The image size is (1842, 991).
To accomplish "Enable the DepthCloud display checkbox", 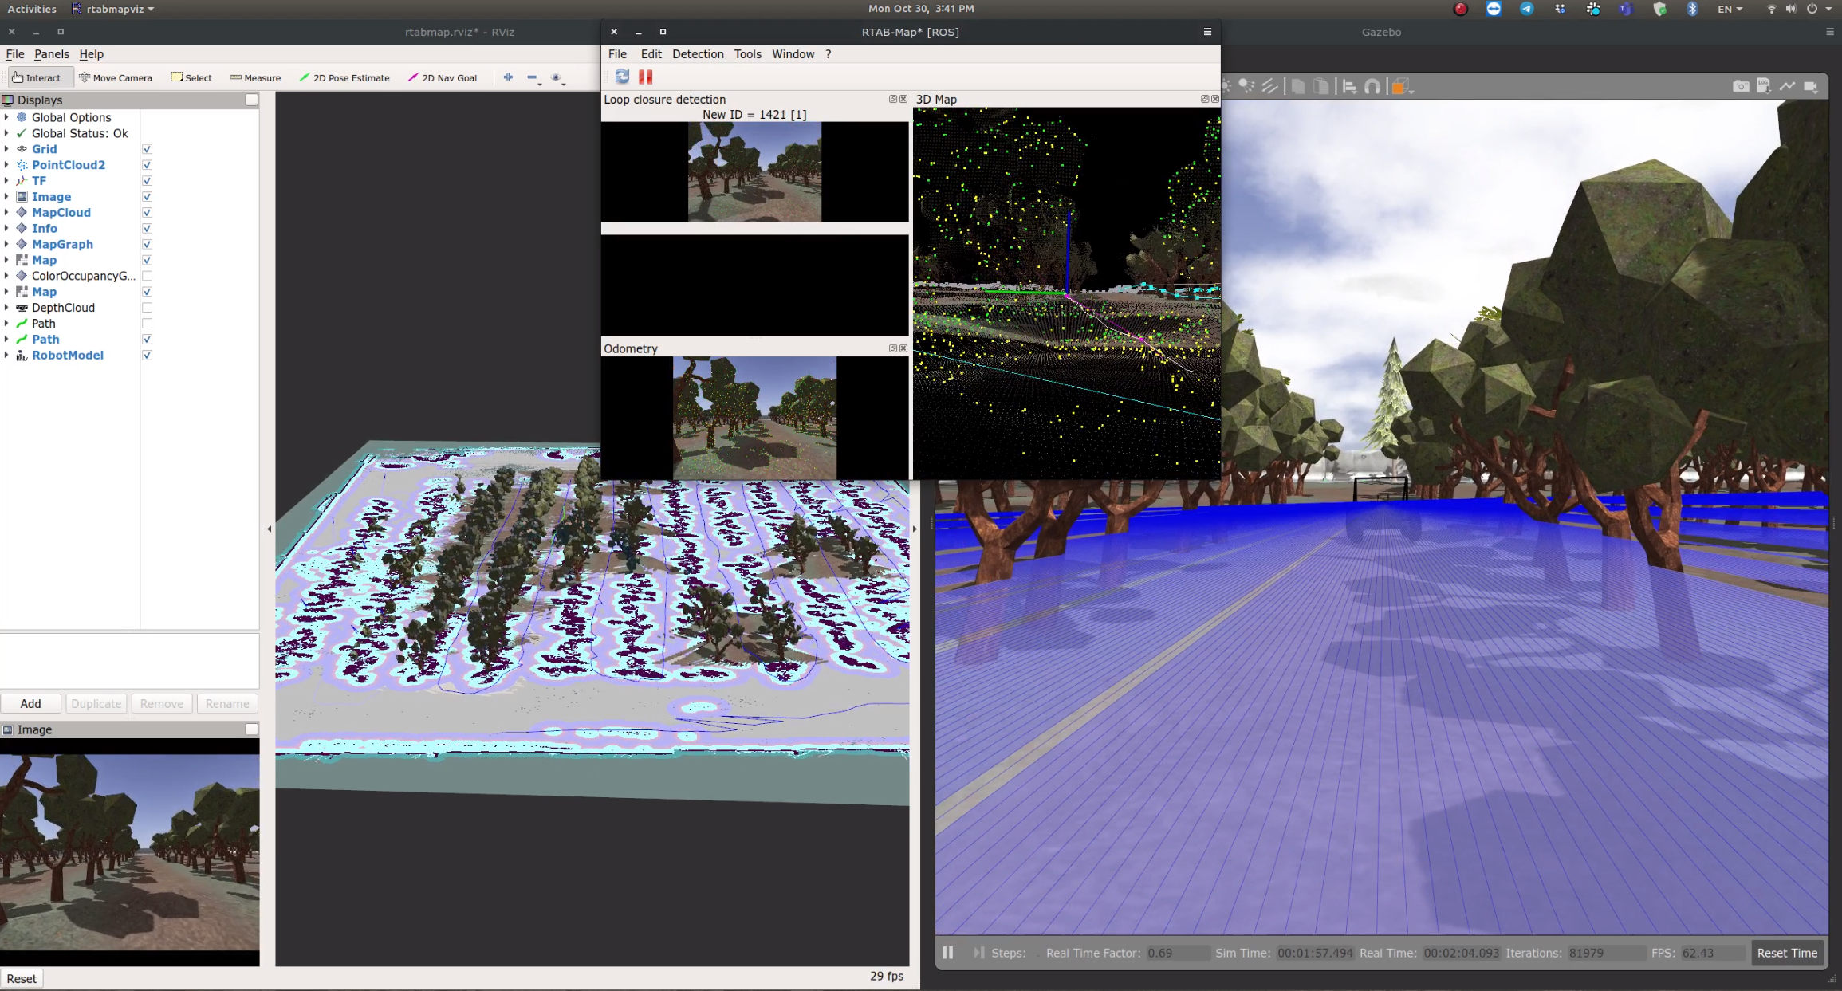I will pos(147,308).
